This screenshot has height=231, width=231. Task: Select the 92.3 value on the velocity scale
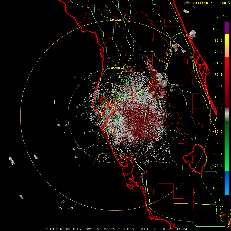tap(218, 40)
